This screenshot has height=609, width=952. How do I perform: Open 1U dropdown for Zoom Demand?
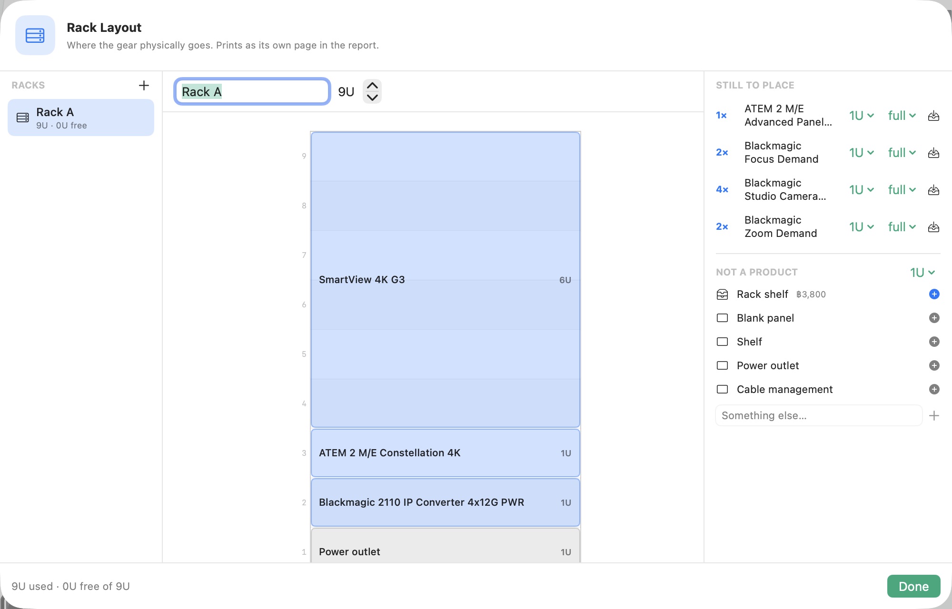tap(862, 227)
